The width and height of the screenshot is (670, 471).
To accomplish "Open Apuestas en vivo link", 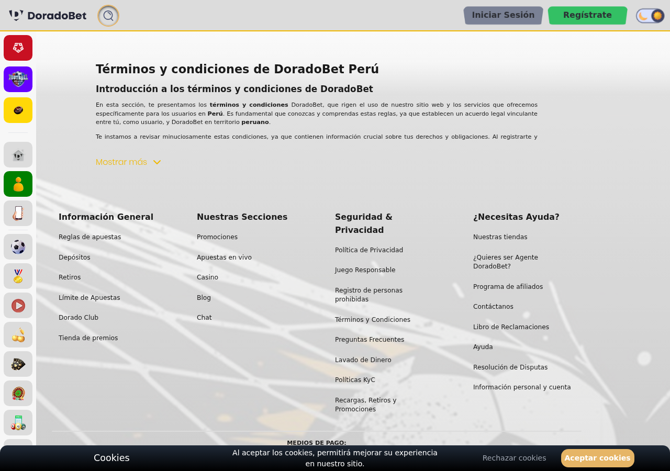I will click(224, 257).
